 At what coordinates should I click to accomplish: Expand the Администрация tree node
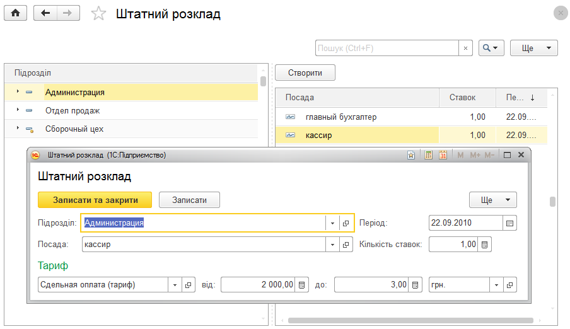click(x=18, y=91)
